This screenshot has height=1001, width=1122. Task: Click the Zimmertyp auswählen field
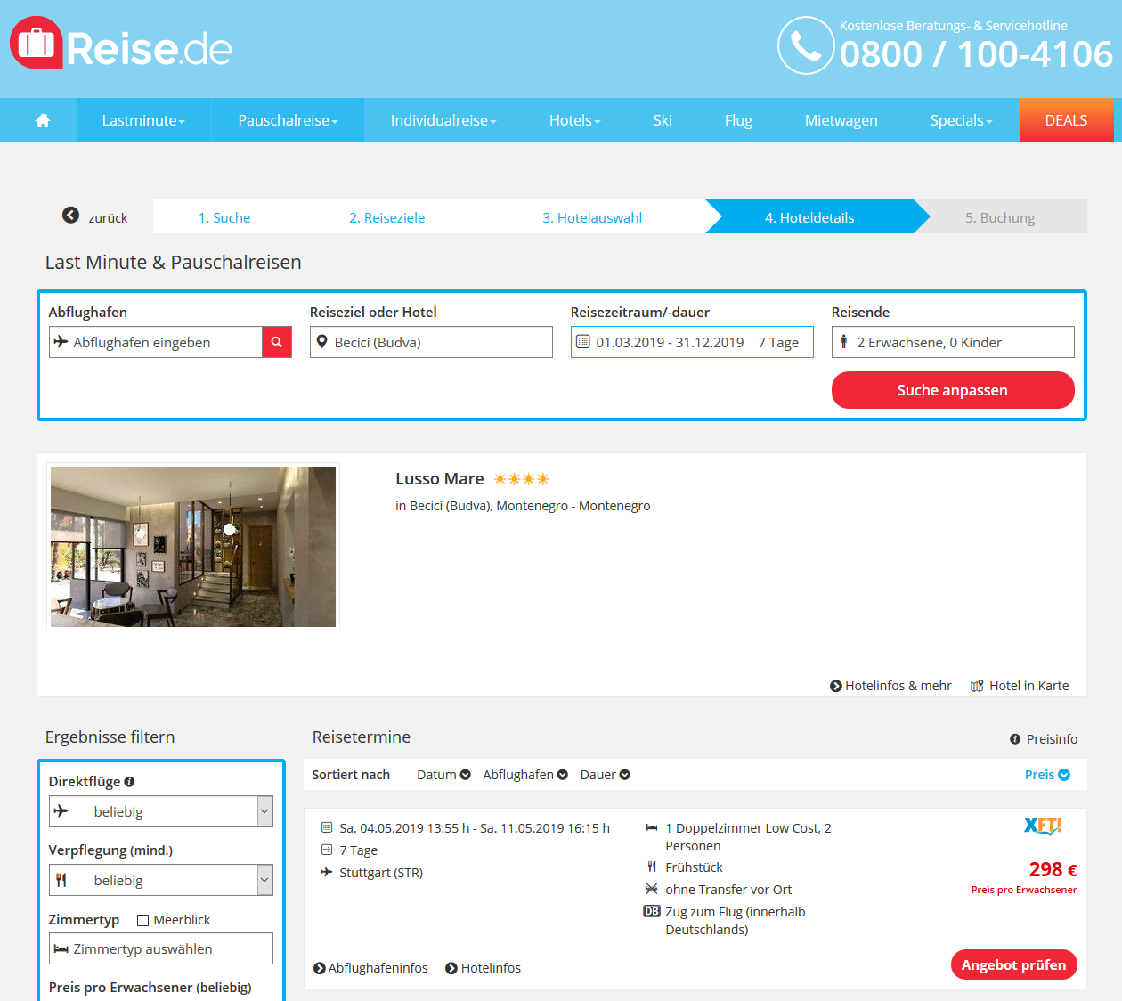(161, 948)
